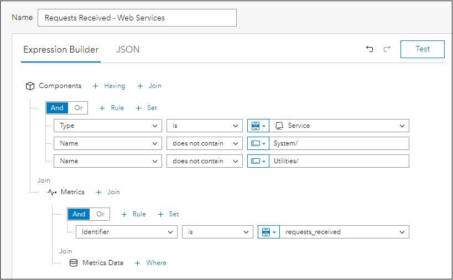
Task: Open the Service value dropdown
Action: point(339,126)
